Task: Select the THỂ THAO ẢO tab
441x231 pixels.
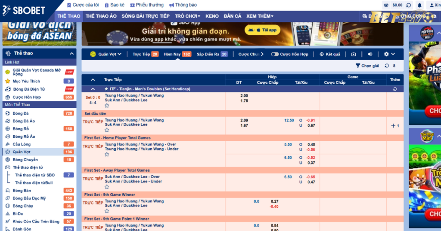Action: click(101, 16)
